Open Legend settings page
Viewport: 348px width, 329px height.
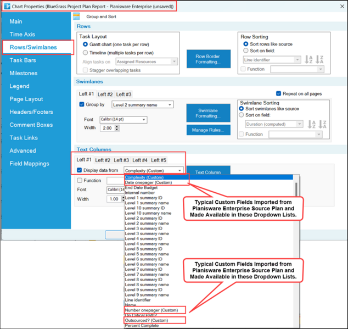19,86
